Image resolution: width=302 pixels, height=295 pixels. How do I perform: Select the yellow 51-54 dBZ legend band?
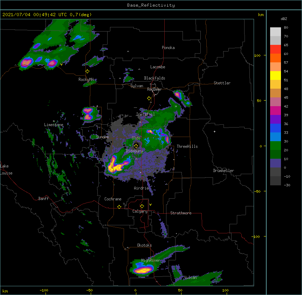coord(275,75)
